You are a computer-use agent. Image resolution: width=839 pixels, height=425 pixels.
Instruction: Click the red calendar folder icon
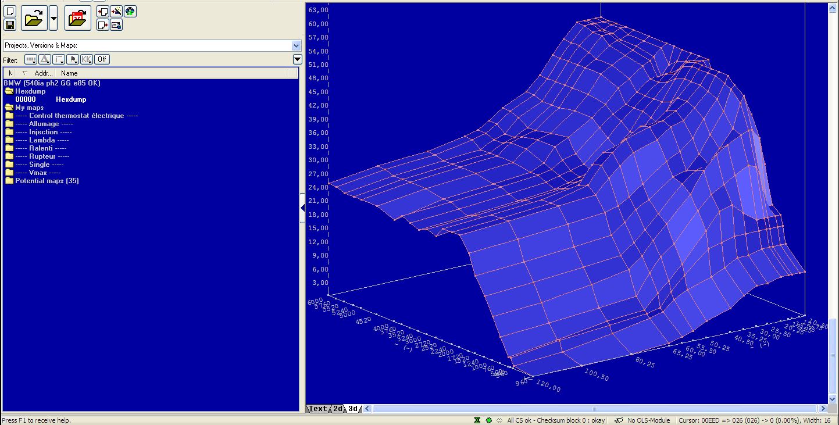click(x=77, y=18)
